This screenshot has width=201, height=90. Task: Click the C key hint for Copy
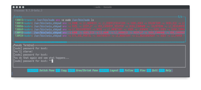pos(58,70)
